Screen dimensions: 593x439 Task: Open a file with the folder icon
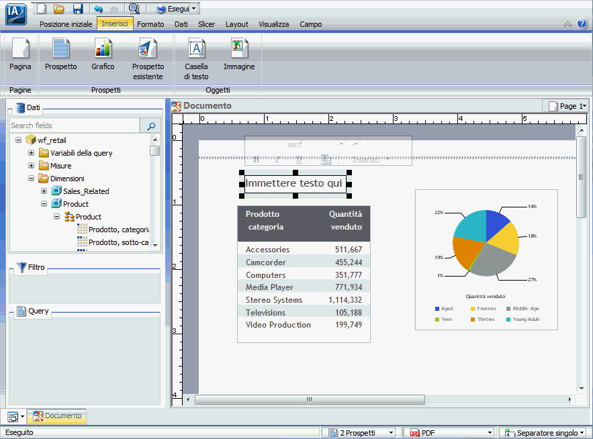point(58,8)
